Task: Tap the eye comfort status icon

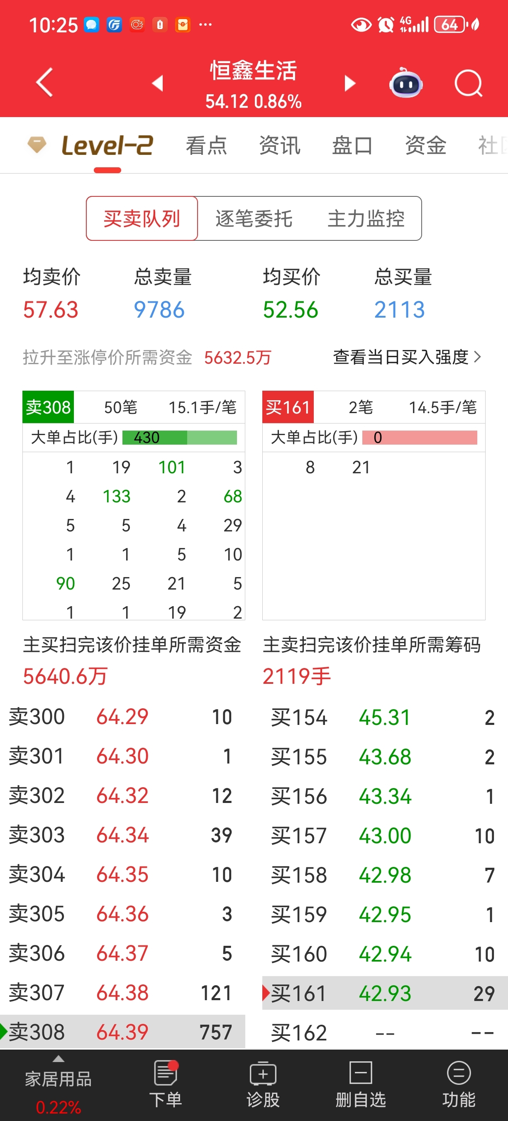Action: pos(361,25)
